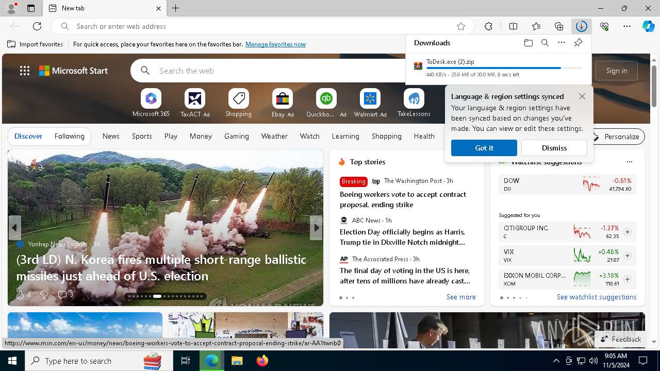Screen dimensions: 660x371
Task: Open the QuickBooks ad shortcut
Action: tap(326, 103)
